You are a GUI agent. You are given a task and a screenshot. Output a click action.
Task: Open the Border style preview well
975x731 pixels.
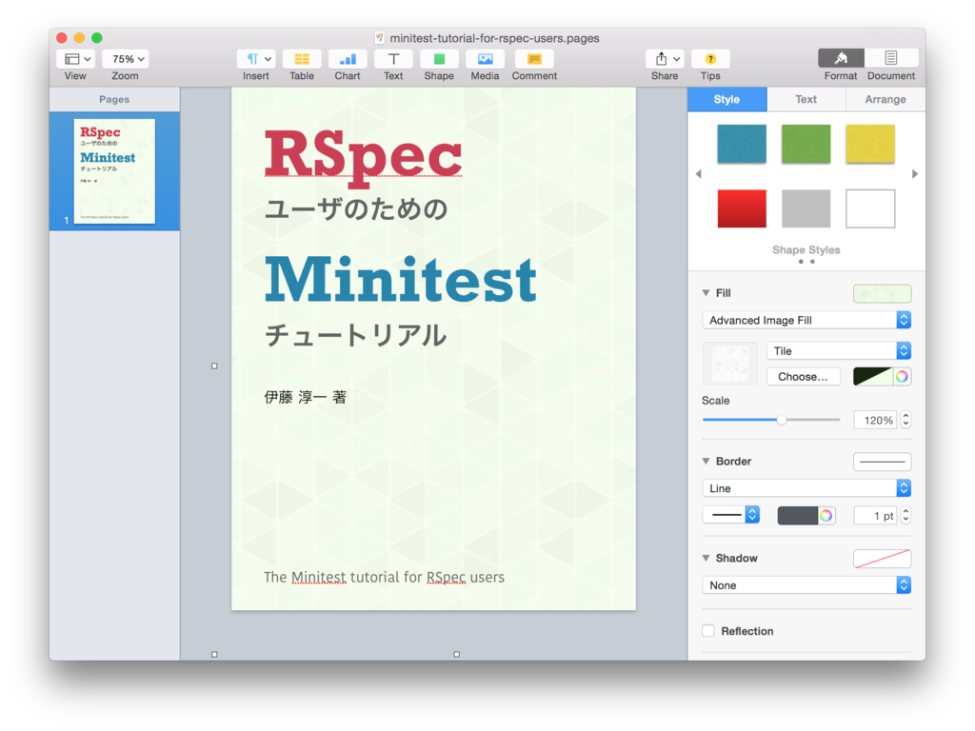click(x=883, y=462)
